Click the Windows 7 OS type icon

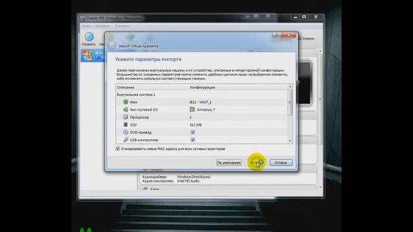click(x=192, y=110)
